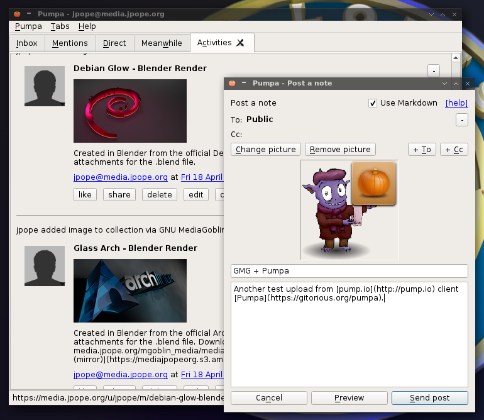
Task: Click Send post button
Action: click(430, 398)
